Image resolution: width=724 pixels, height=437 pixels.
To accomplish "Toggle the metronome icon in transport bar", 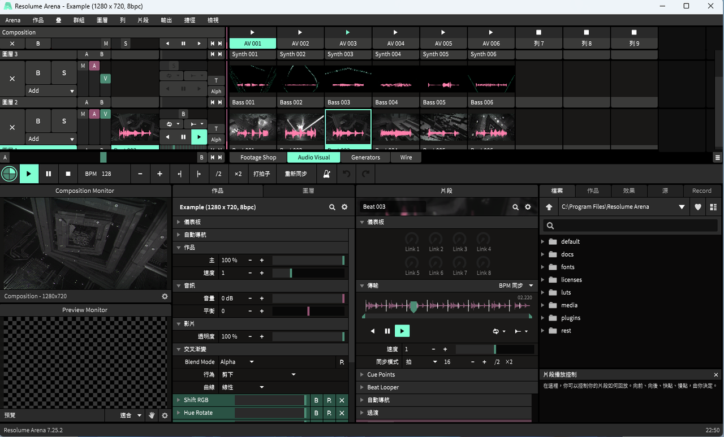I will pyautogui.click(x=326, y=174).
